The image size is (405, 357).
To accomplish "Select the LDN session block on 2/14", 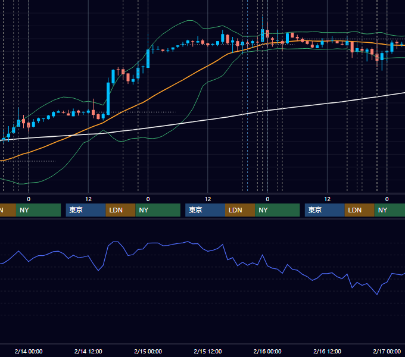I will tap(121, 210).
